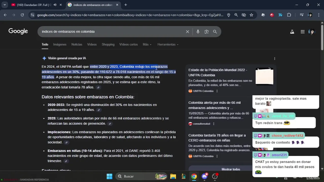
Task: Open more options for the first UNFPA Colombia source
Action: click(x=217, y=91)
